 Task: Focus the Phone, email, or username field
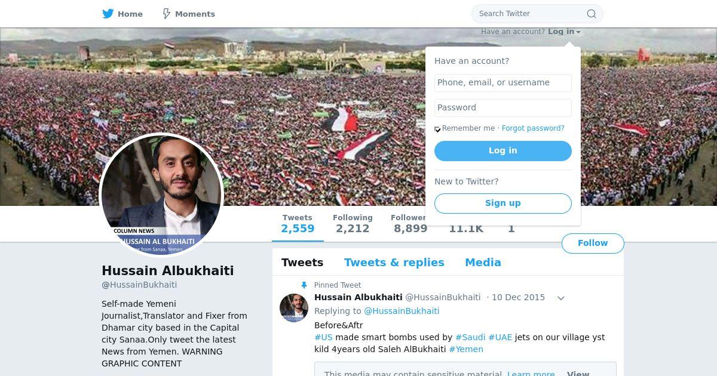click(503, 82)
